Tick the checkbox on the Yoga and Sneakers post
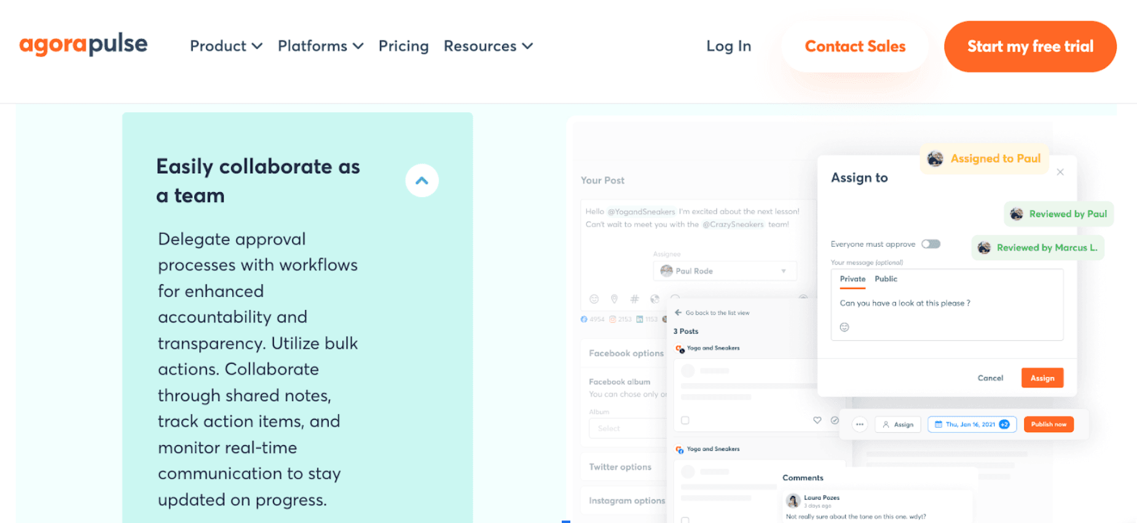 point(685,420)
